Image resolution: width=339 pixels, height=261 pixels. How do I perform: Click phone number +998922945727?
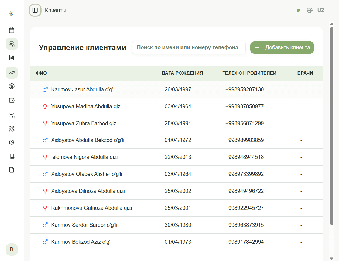tap(245, 208)
